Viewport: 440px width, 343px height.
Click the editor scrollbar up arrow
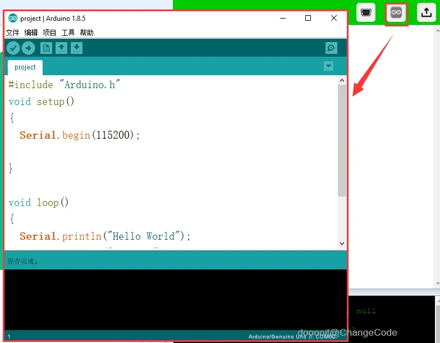pyautogui.click(x=342, y=81)
